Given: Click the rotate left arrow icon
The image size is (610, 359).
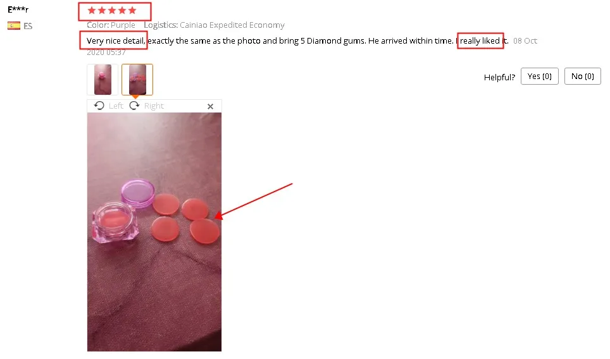Looking at the screenshot, I should pyautogui.click(x=99, y=106).
